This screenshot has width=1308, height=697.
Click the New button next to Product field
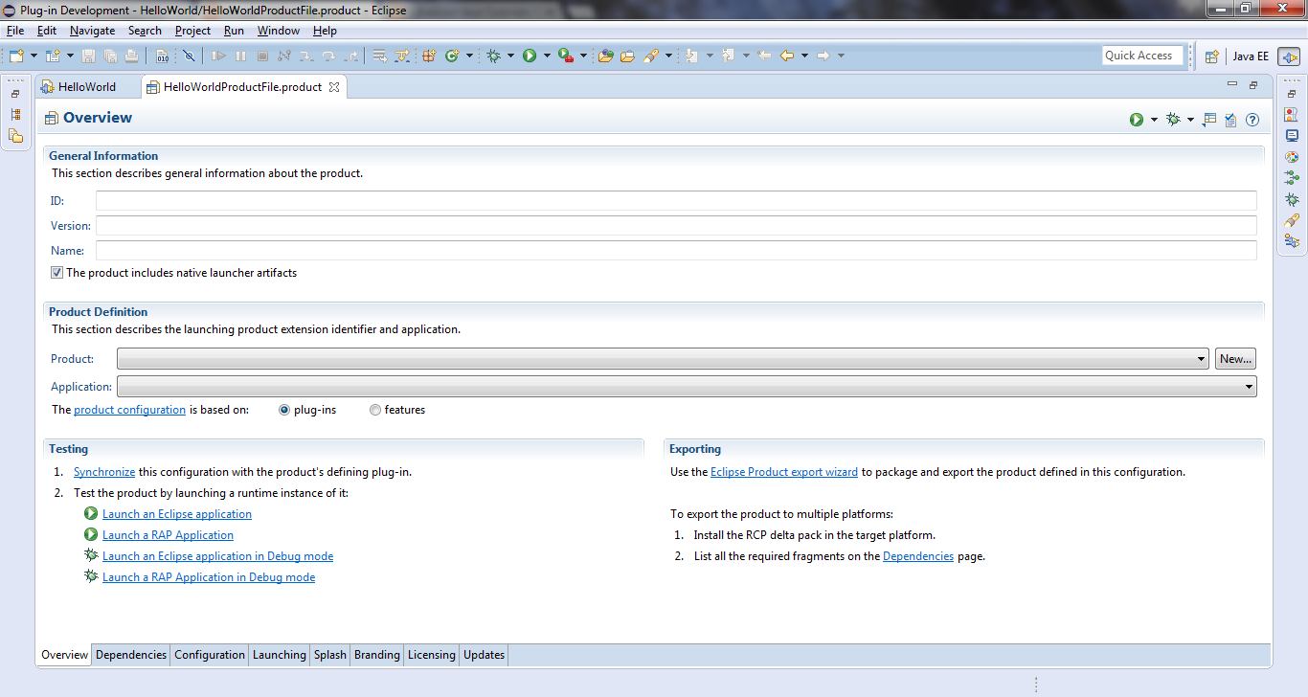click(x=1235, y=358)
